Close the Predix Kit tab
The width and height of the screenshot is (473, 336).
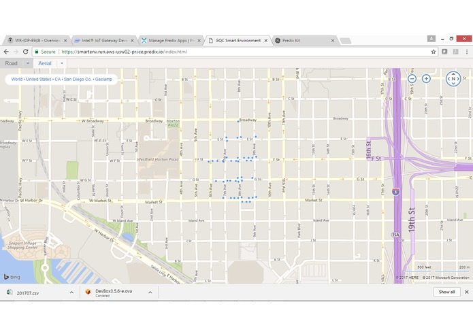pos(333,40)
